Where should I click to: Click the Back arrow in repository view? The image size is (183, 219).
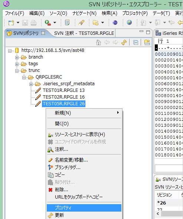(107, 42)
